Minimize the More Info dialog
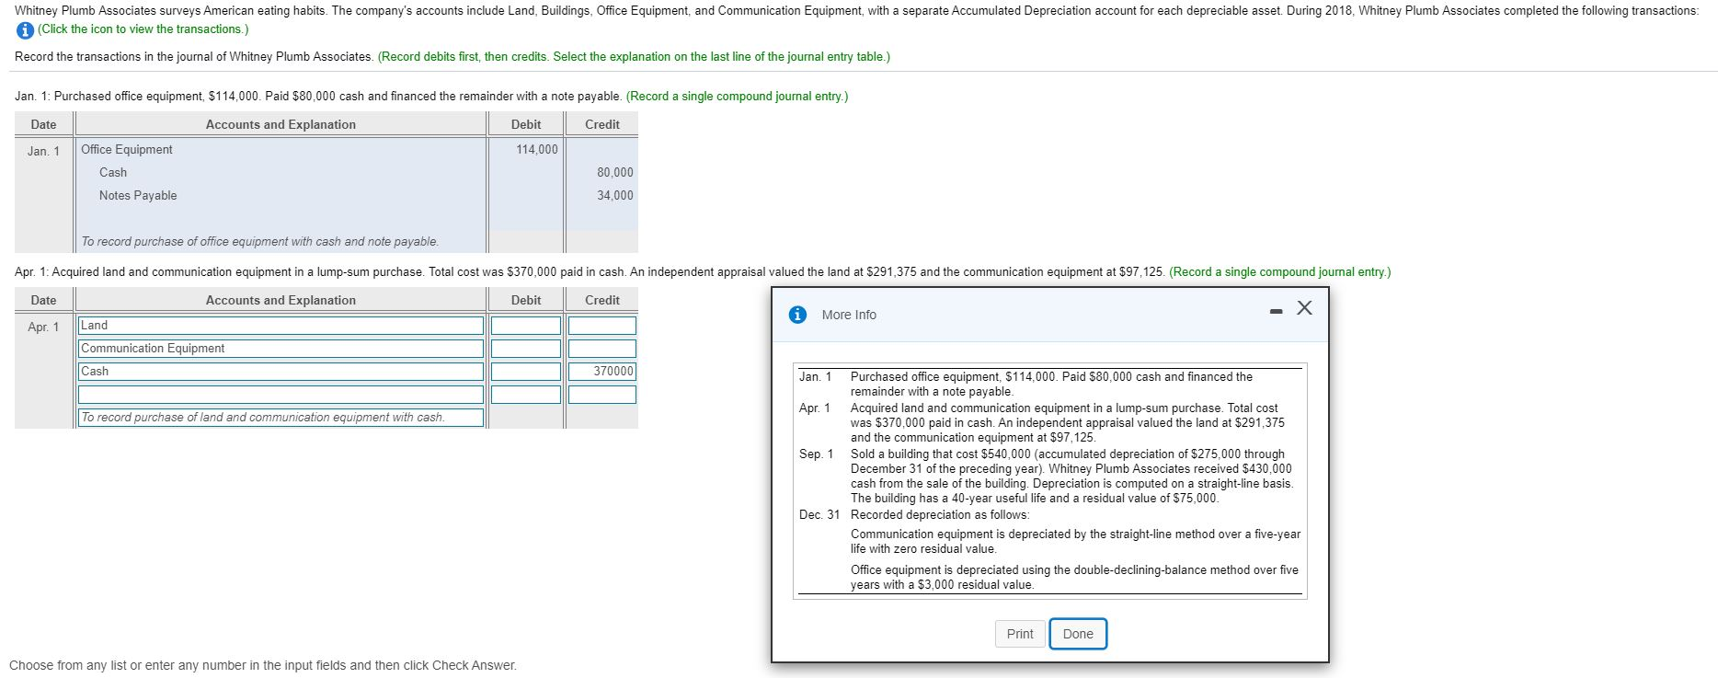1718x678 pixels. [x=1276, y=312]
